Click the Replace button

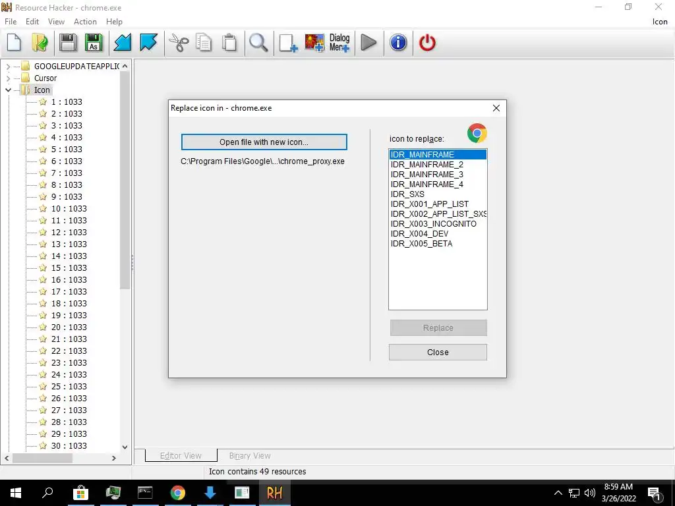[x=438, y=328]
